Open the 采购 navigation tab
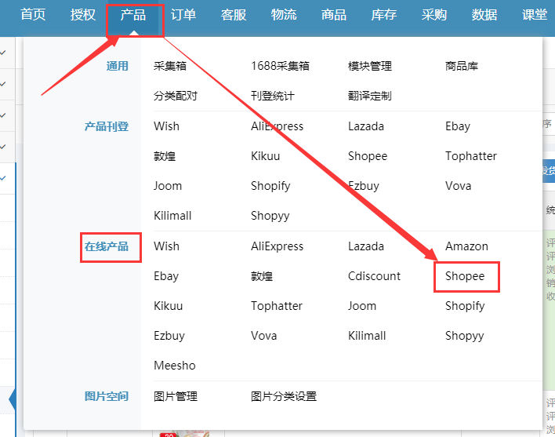 tap(434, 15)
